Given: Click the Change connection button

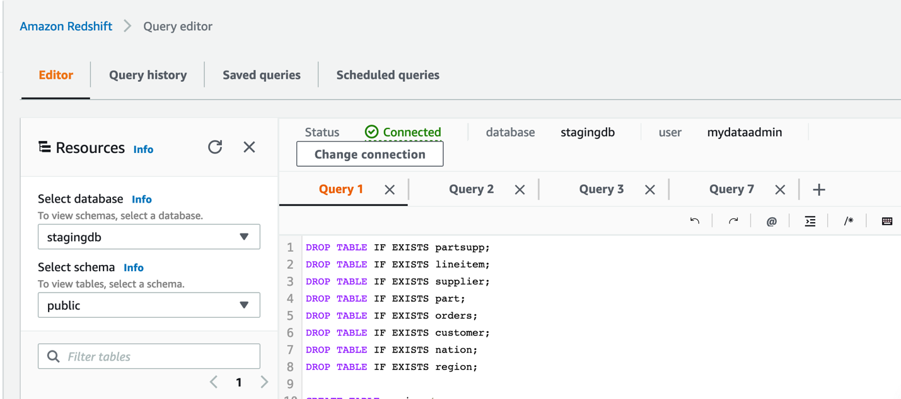Looking at the screenshot, I should point(369,154).
